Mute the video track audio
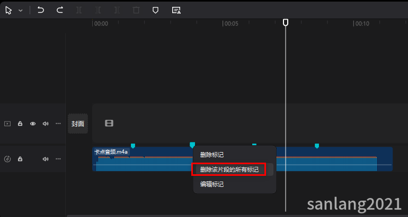The height and width of the screenshot is (217, 408). [46, 124]
